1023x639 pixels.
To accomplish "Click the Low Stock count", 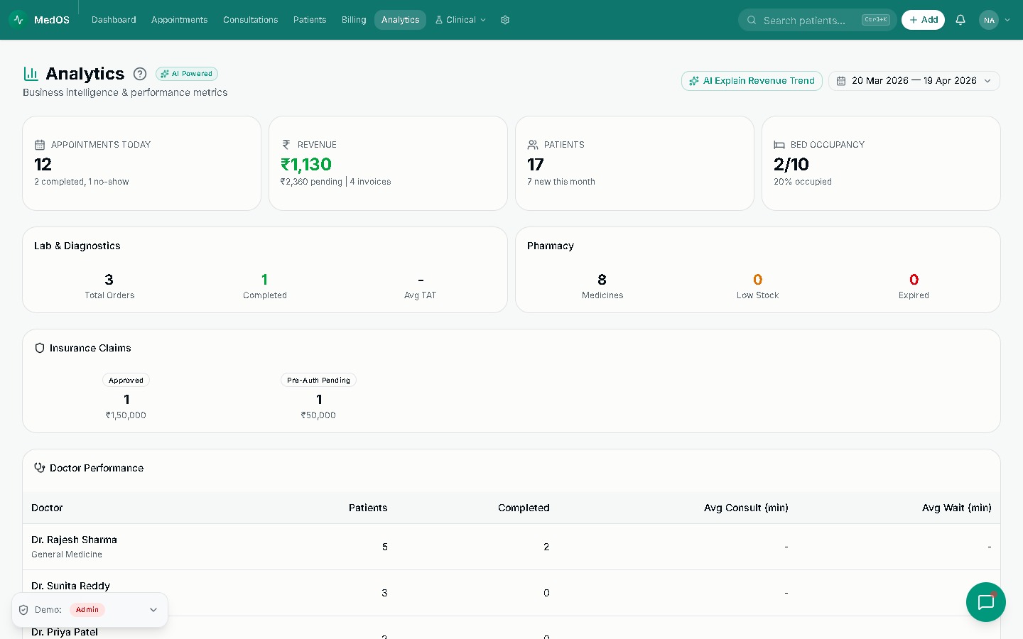I will 758,280.
